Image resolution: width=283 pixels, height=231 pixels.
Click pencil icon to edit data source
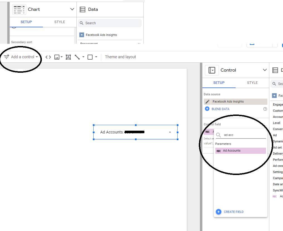(x=207, y=102)
